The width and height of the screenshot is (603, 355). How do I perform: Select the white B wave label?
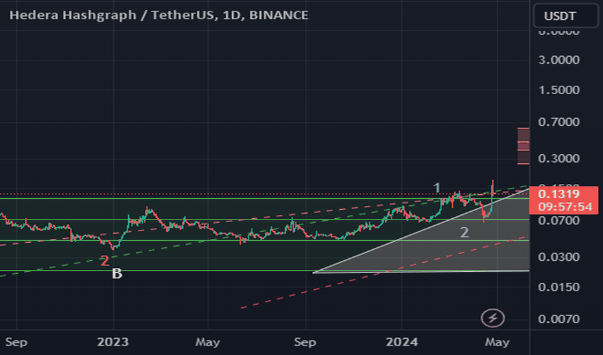[x=117, y=274]
